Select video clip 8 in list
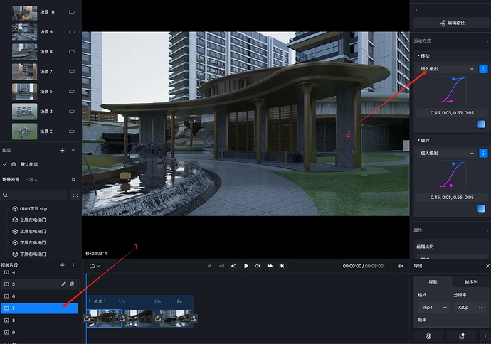The width and height of the screenshot is (491, 344). point(39,321)
